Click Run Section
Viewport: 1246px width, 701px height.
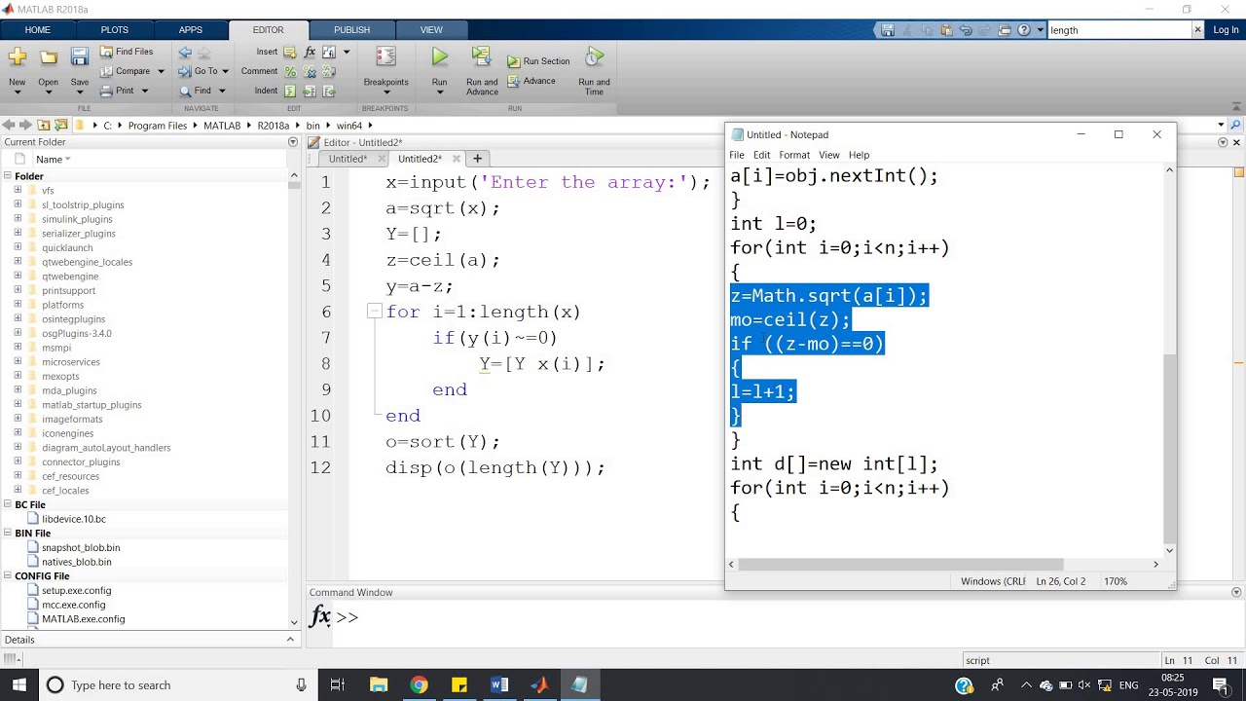[x=538, y=61]
